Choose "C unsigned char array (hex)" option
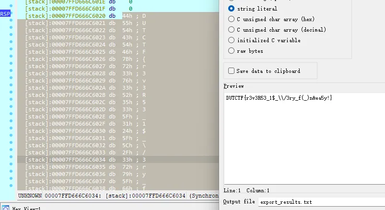The image size is (385, 210). point(232,19)
